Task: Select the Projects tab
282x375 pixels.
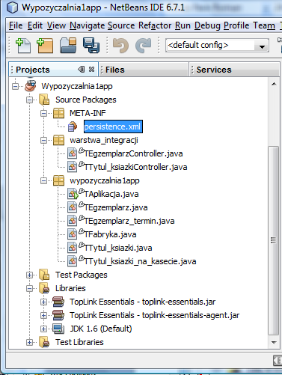Action: (54, 70)
